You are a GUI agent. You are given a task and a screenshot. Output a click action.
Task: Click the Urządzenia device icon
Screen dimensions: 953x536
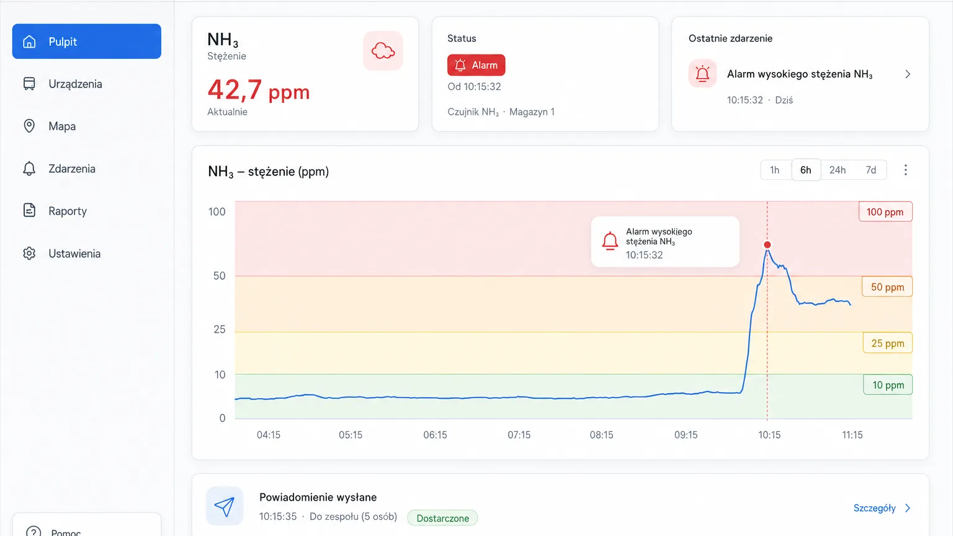pos(29,84)
